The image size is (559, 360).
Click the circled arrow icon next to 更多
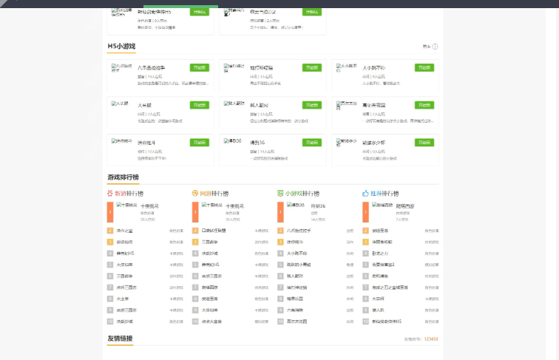coord(435,47)
